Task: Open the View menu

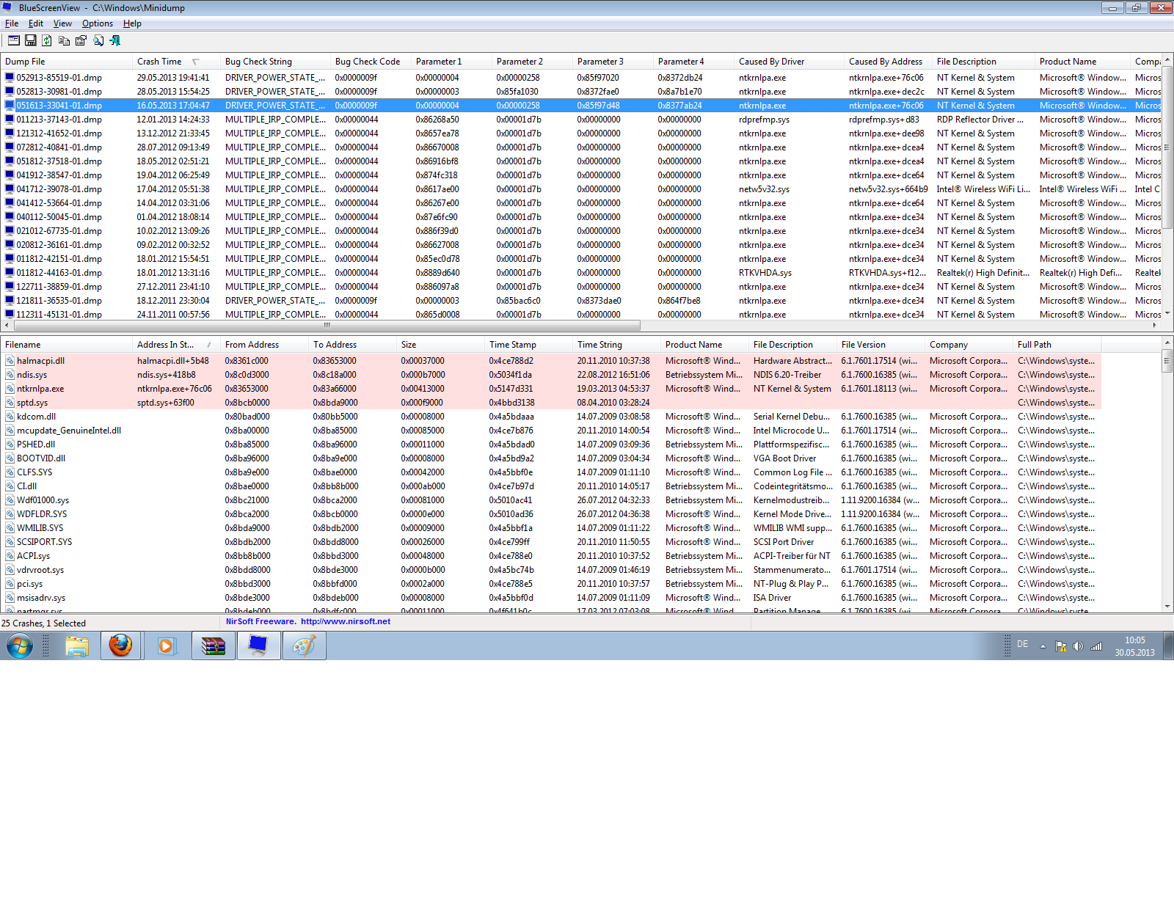Action: 62,23
